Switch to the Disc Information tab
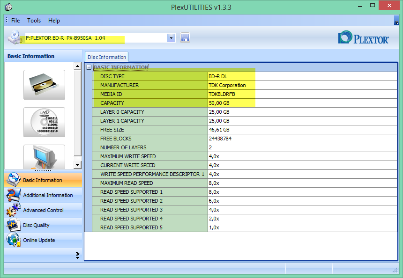Image resolution: width=403 pixels, height=278 pixels. click(x=107, y=57)
